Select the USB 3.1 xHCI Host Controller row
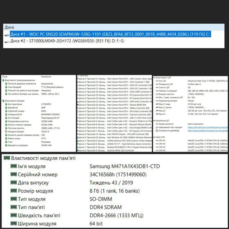Screen dimensions: 229x229 click(114, 118)
